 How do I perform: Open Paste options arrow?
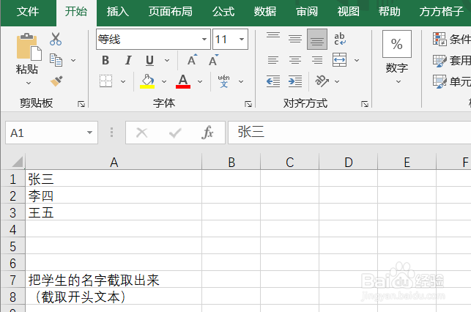pyautogui.click(x=29, y=83)
